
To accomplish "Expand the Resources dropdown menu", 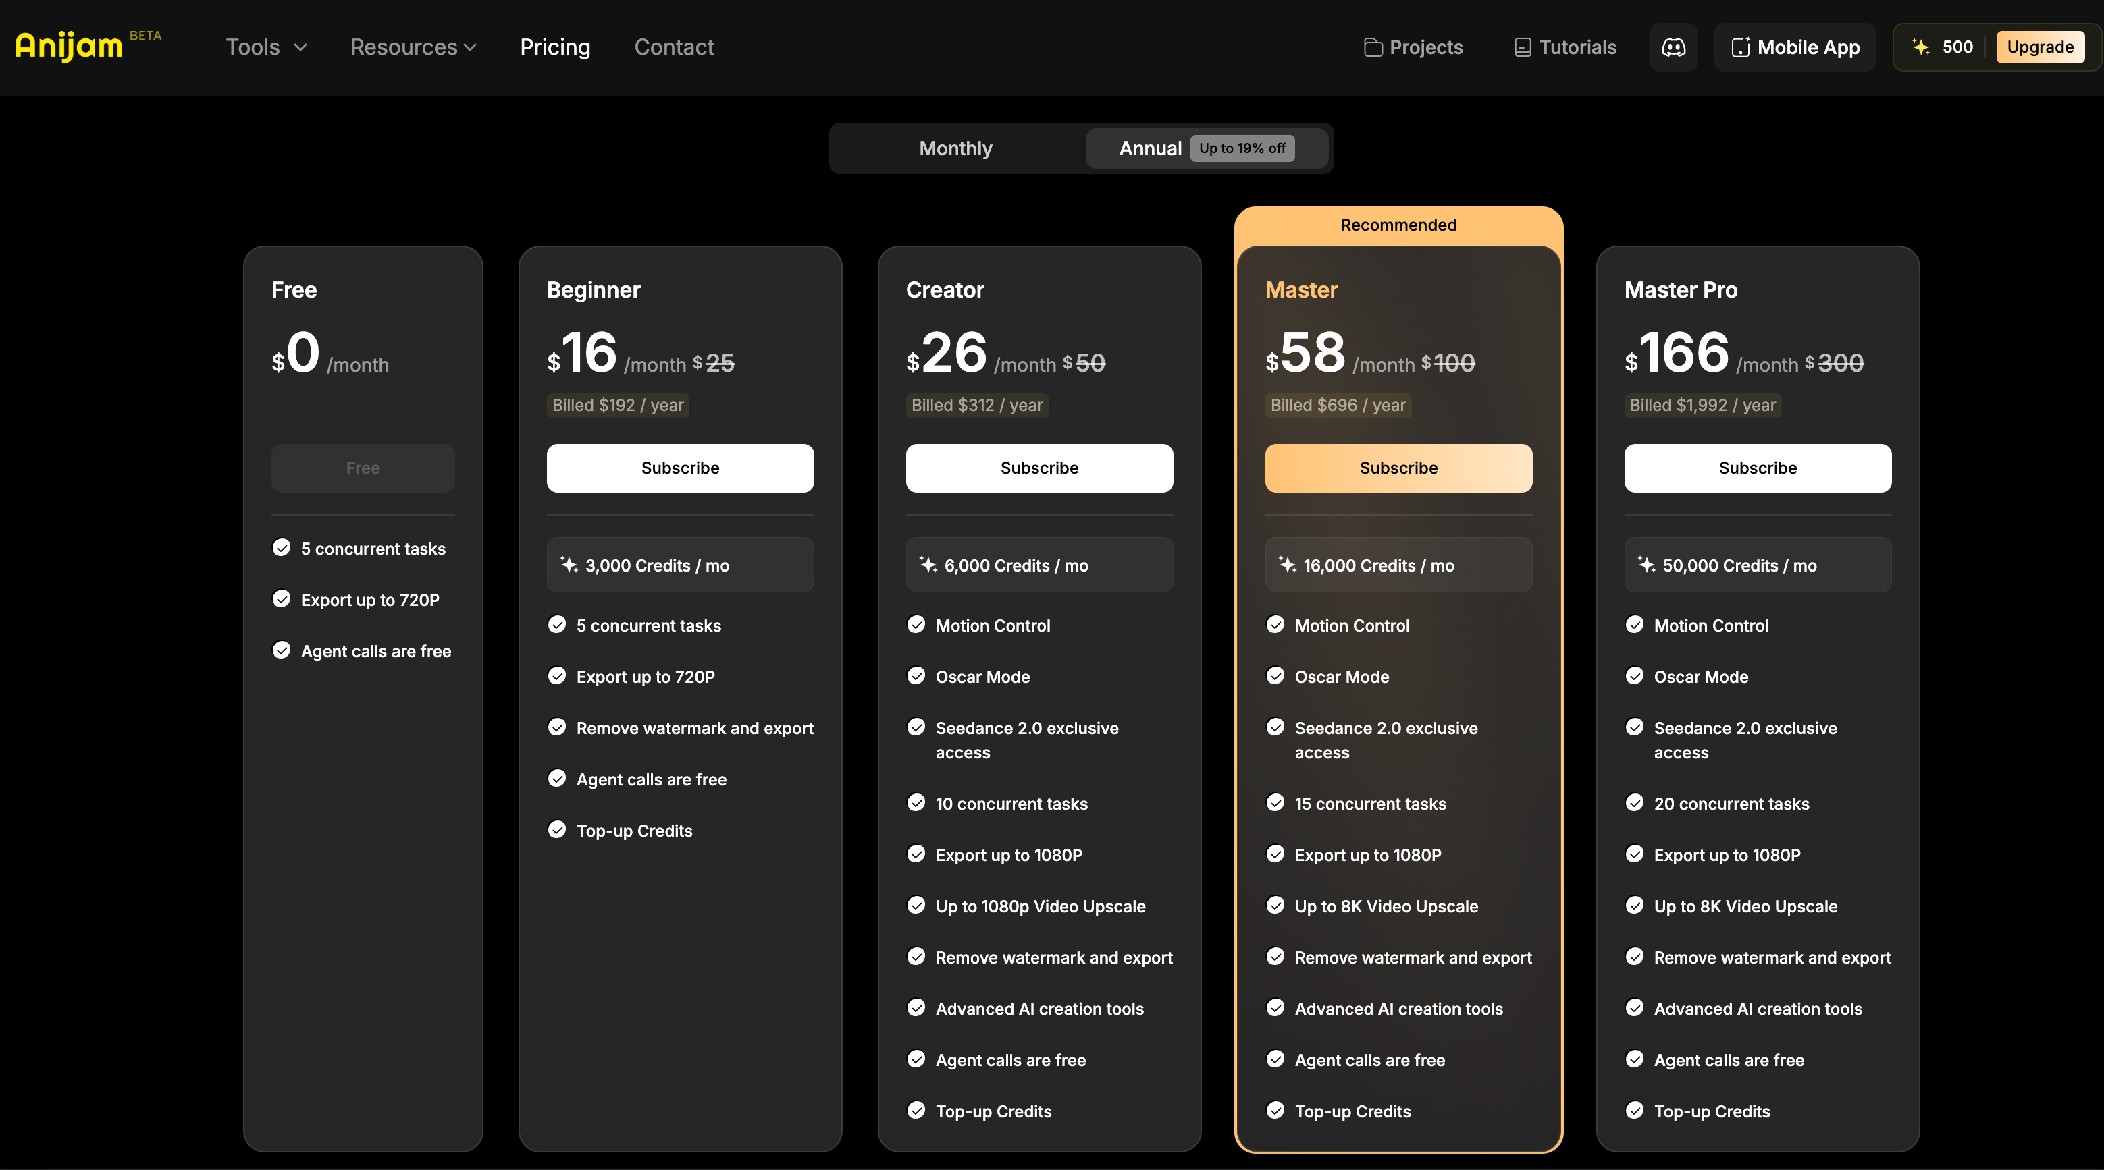I will click(413, 47).
